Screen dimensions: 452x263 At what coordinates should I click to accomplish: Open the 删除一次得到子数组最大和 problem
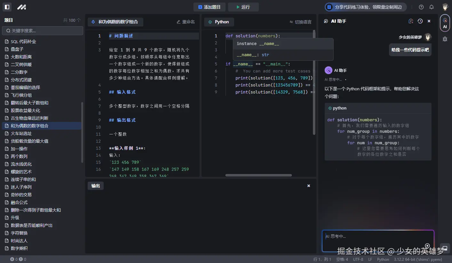(42, 210)
